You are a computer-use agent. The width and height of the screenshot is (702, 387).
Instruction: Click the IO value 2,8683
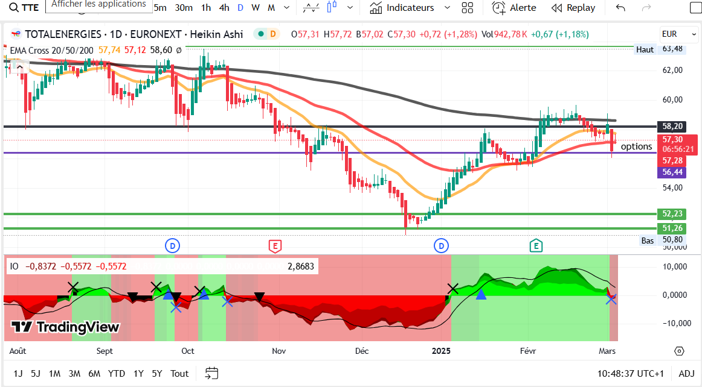pyautogui.click(x=301, y=266)
